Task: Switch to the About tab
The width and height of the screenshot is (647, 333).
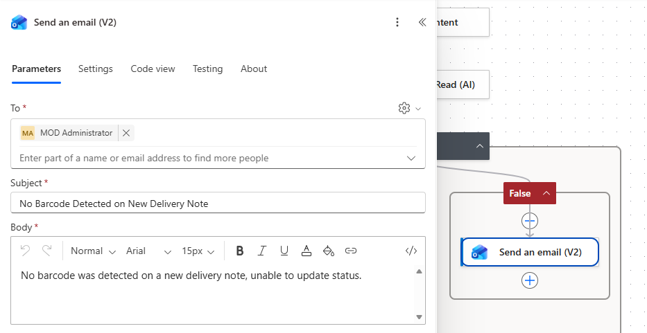Action: 254,69
